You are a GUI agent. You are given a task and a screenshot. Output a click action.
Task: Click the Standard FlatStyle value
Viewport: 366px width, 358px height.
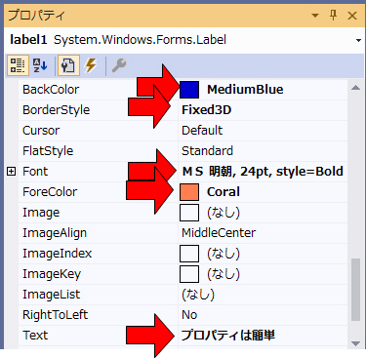coord(207,151)
